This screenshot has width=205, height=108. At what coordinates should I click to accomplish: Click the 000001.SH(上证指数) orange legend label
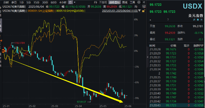click(x=41, y=11)
